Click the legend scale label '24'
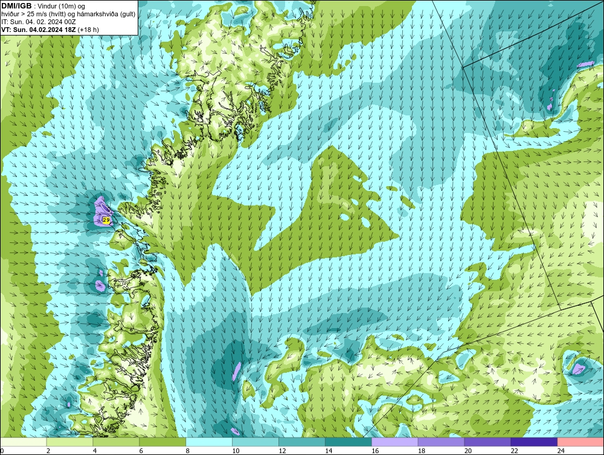This screenshot has width=604, height=455. (x=561, y=451)
